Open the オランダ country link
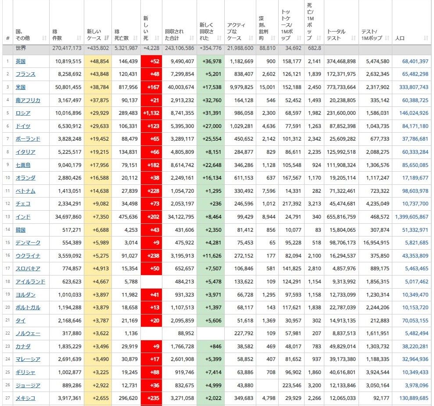 [x=25, y=178]
